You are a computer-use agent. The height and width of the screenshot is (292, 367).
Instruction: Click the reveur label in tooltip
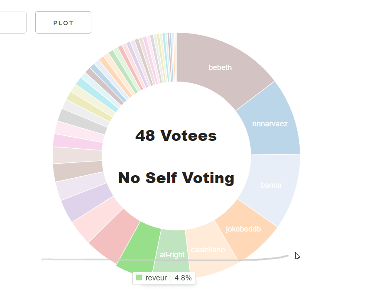click(x=156, y=278)
